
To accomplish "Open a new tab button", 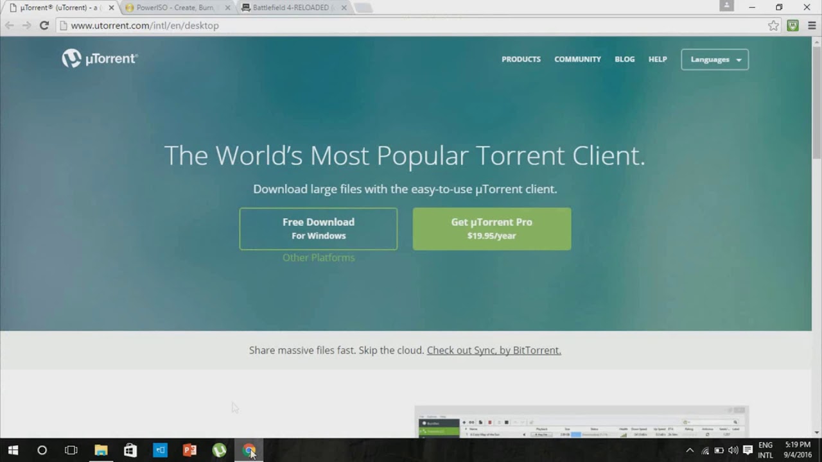I will (363, 8).
